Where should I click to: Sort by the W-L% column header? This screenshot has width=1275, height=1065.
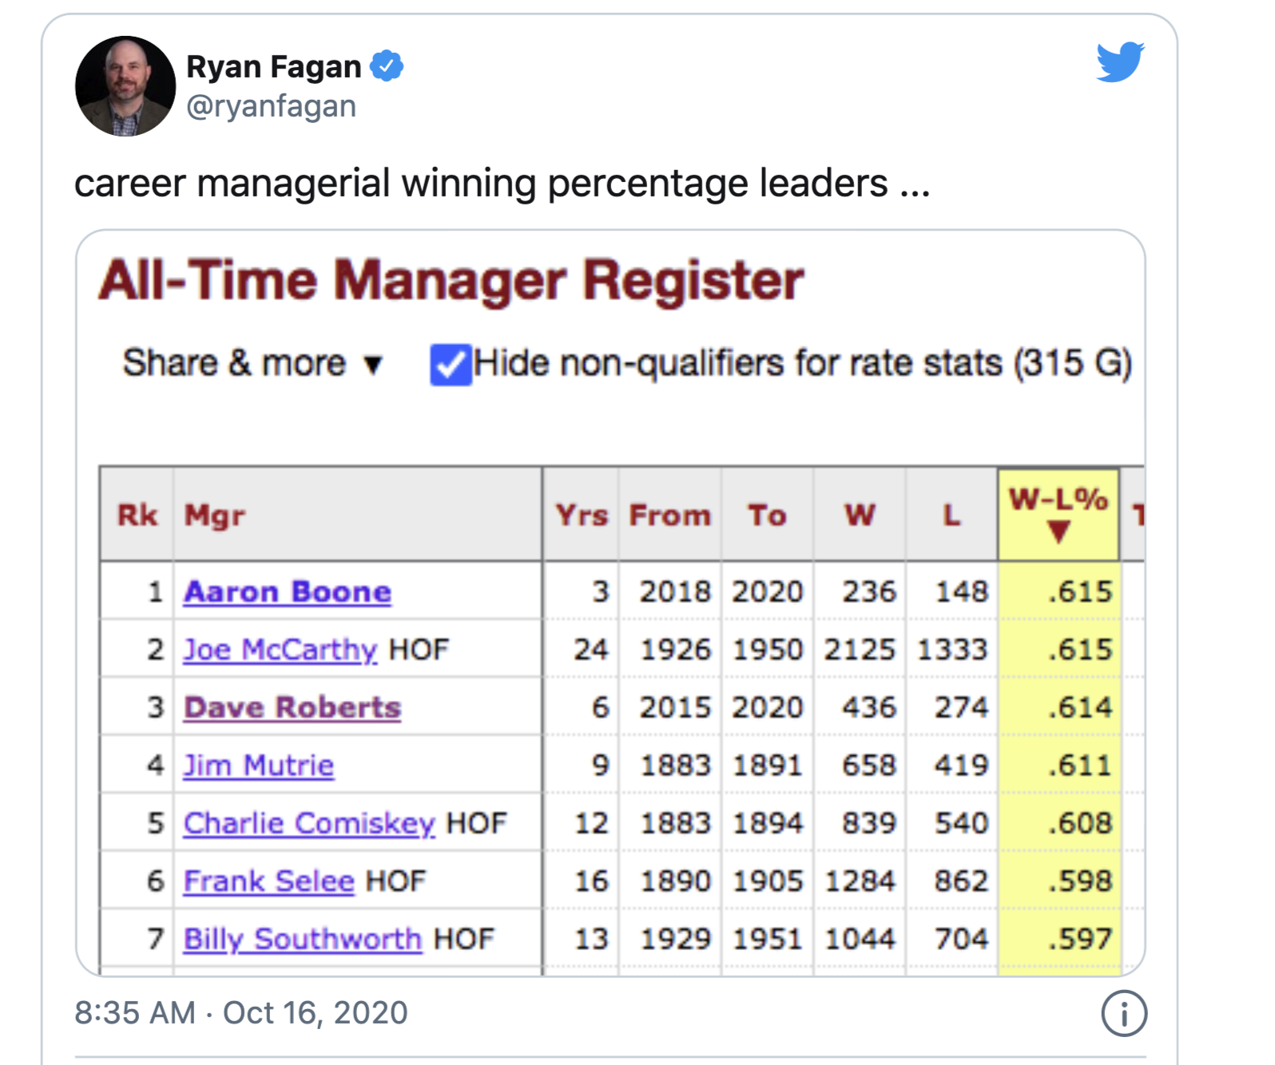(x=1058, y=514)
